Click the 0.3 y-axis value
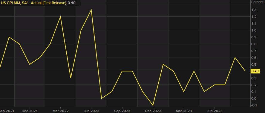Screen dimensions: 265x113 point(254,78)
